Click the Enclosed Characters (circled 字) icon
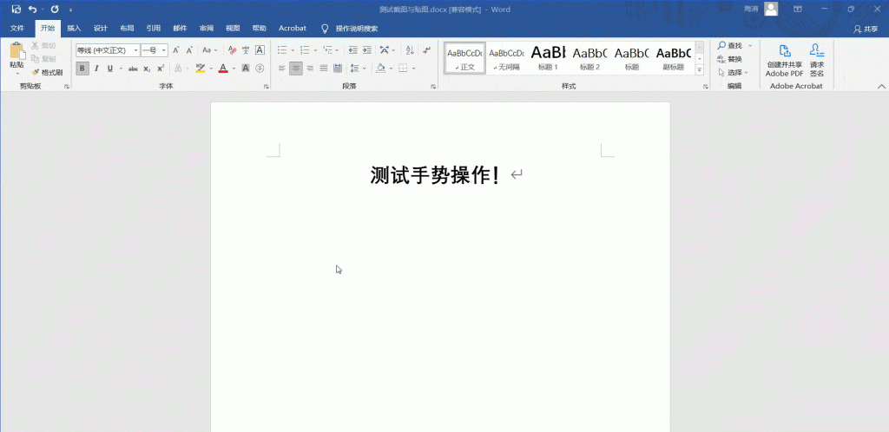The image size is (889, 432). pos(260,69)
